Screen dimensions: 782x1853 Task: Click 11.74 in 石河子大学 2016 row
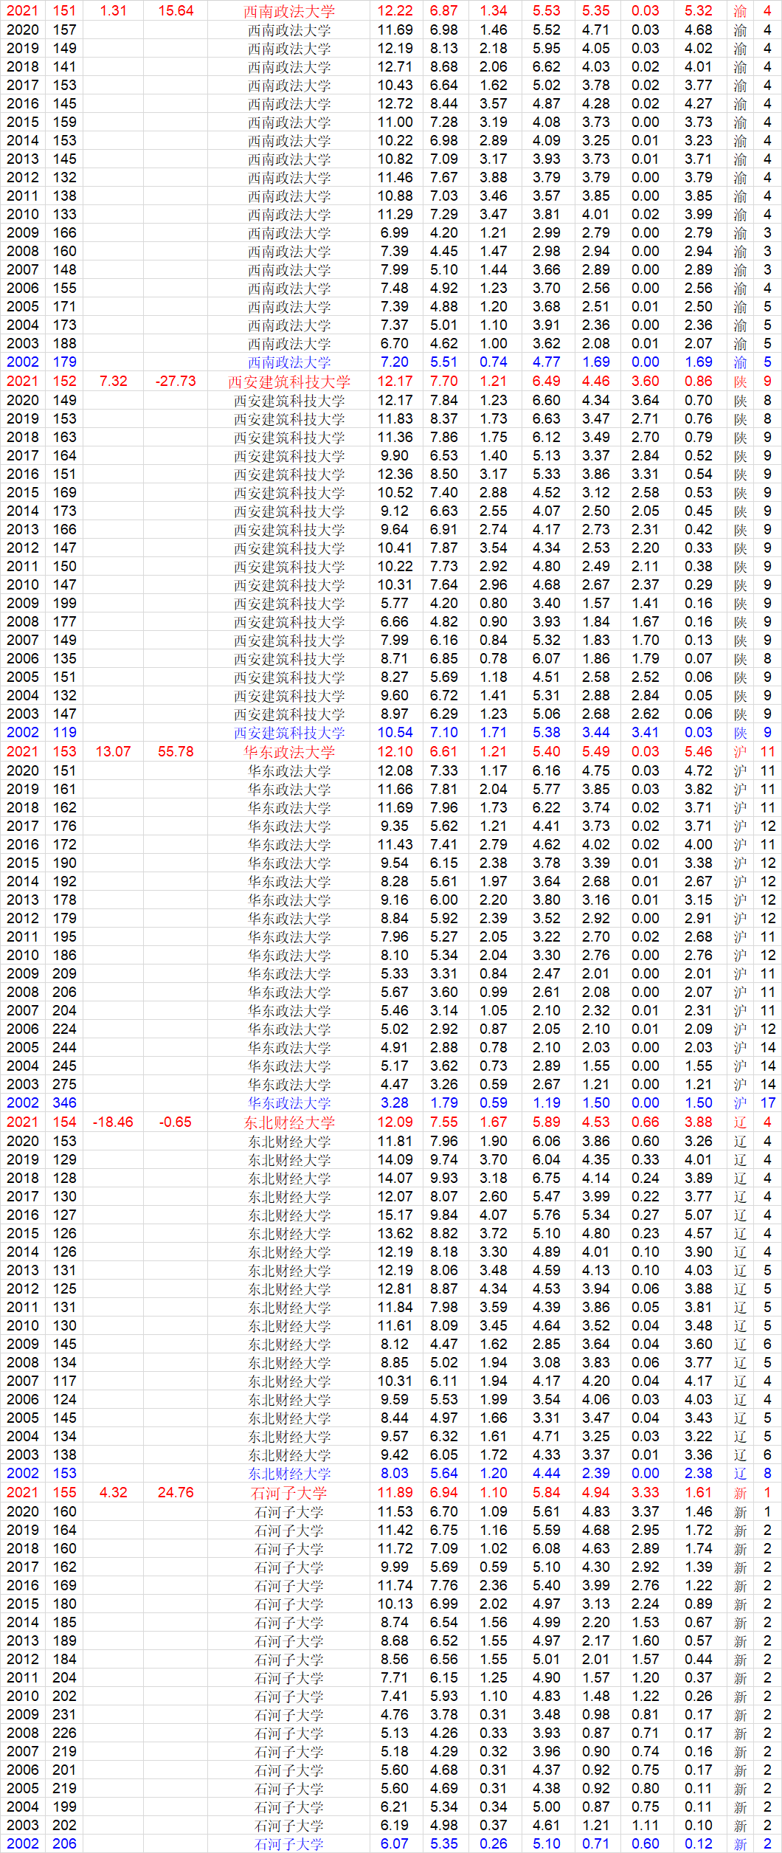click(x=395, y=1586)
